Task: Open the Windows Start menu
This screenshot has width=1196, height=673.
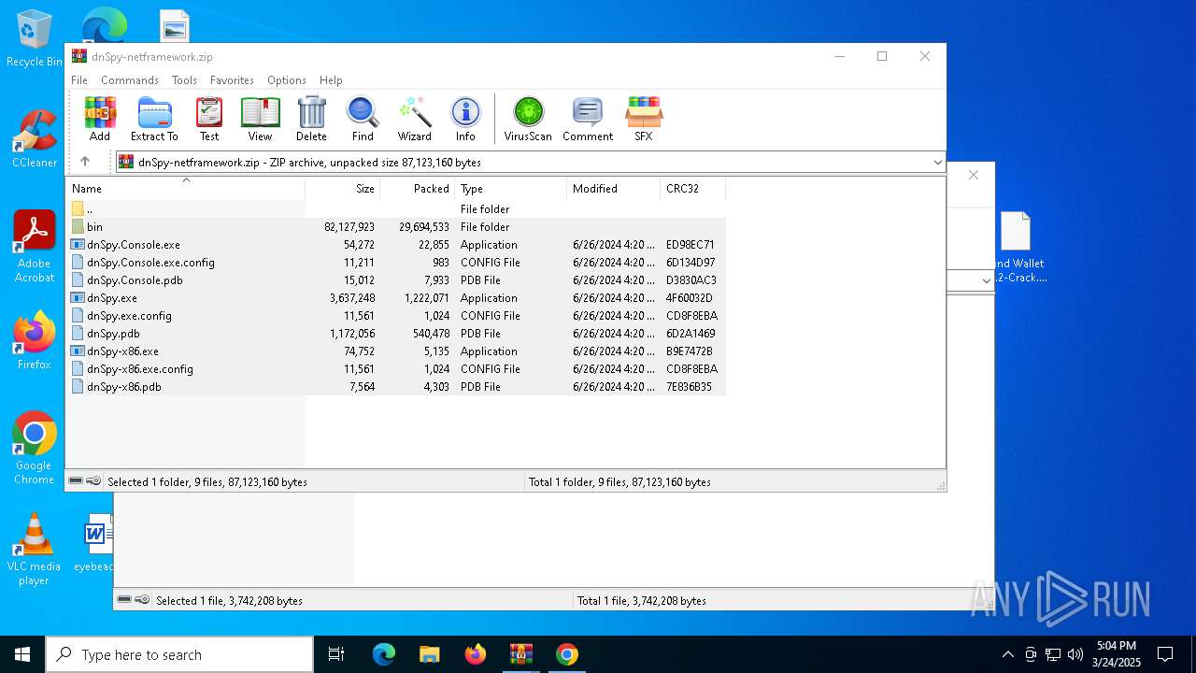Action: tap(22, 654)
